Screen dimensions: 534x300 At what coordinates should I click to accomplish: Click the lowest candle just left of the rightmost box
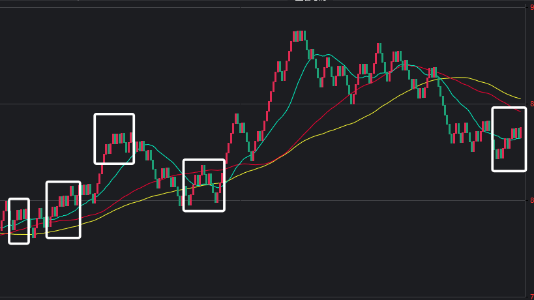click(x=473, y=147)
